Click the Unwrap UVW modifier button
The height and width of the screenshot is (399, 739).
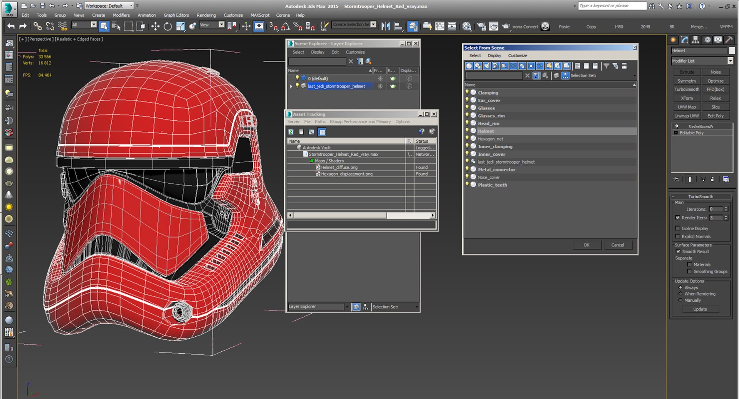(x=687, y=116)
